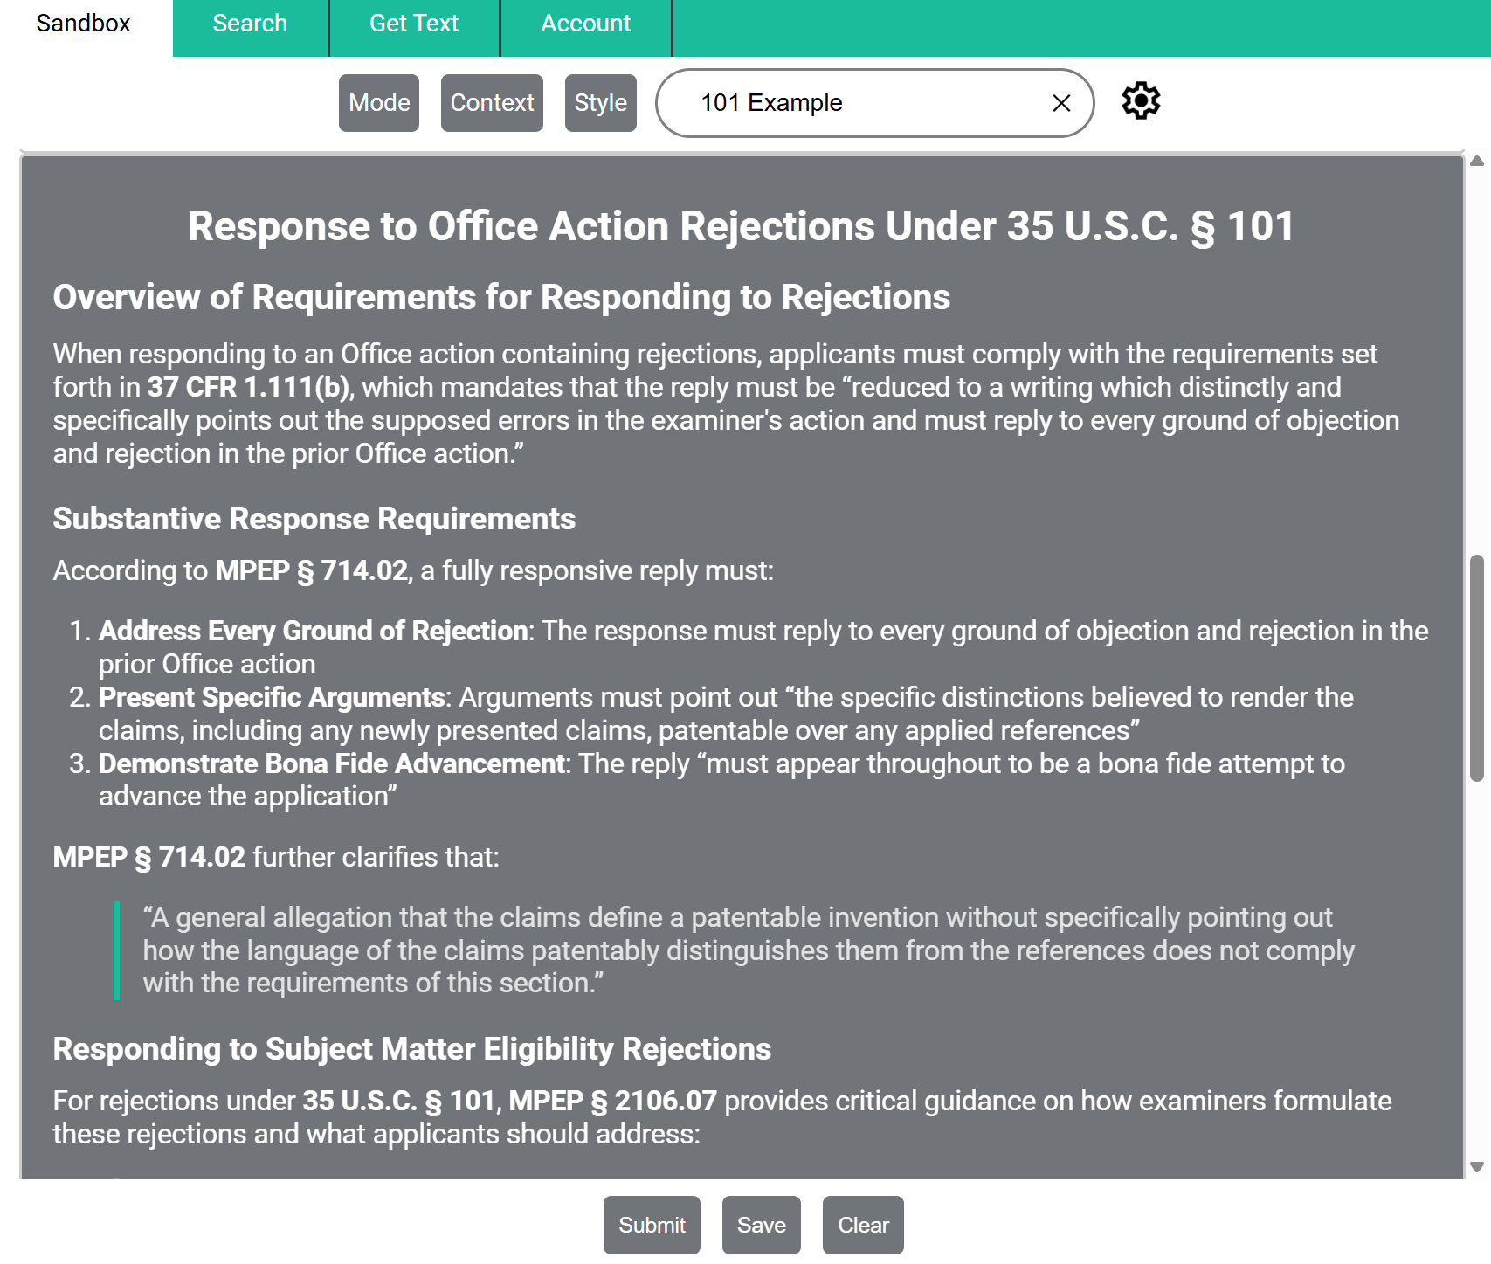Image resolution: width=1491 pixels, height=1264 pixels.
Task: Switch to the Get Text tab
Action: pos(413,23)
